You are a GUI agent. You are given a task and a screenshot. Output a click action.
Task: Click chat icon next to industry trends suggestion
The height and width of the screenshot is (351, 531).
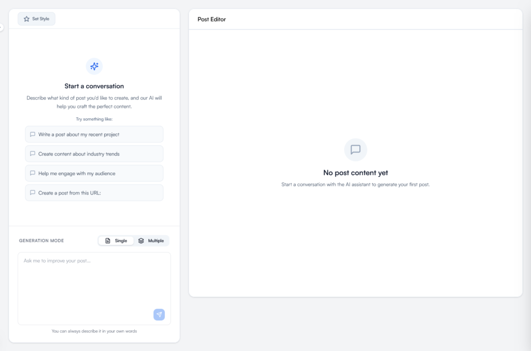33,153
